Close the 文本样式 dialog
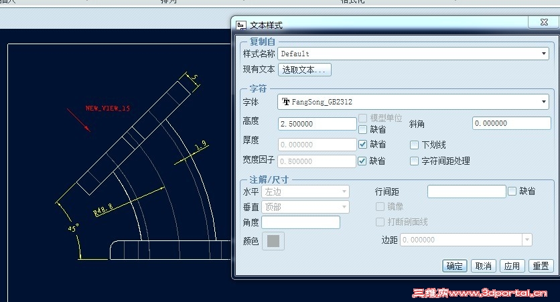This screenshot has width=560, height=302. 544,22
